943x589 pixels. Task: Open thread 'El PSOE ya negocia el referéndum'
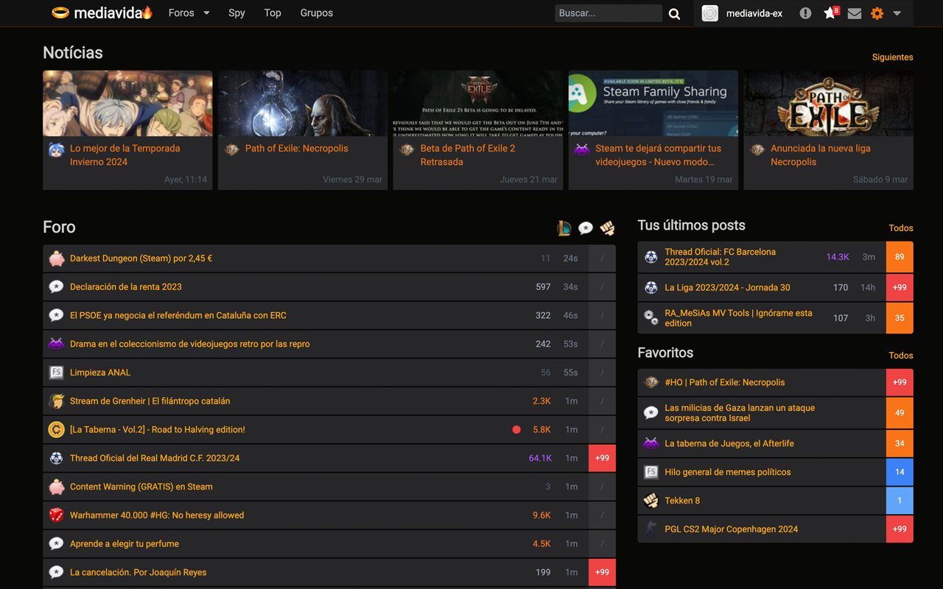[178, 315]
